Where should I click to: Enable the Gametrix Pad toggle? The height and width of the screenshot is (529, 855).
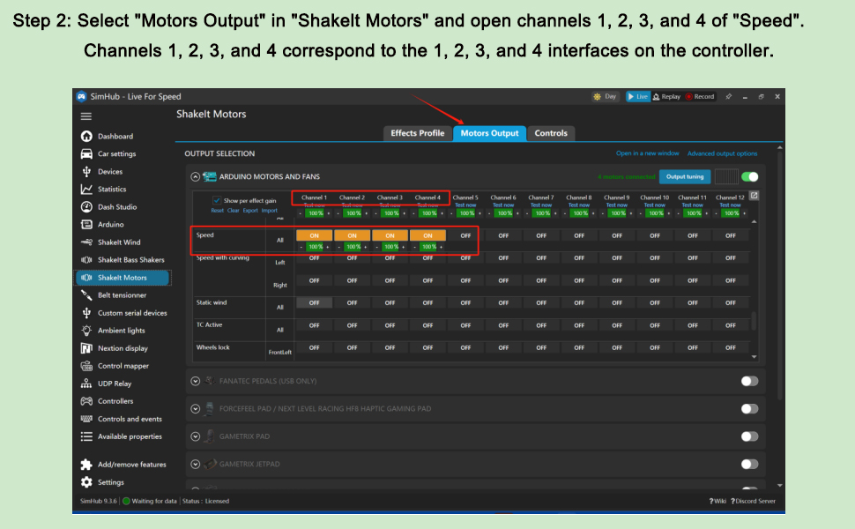(x=750, y=436)
